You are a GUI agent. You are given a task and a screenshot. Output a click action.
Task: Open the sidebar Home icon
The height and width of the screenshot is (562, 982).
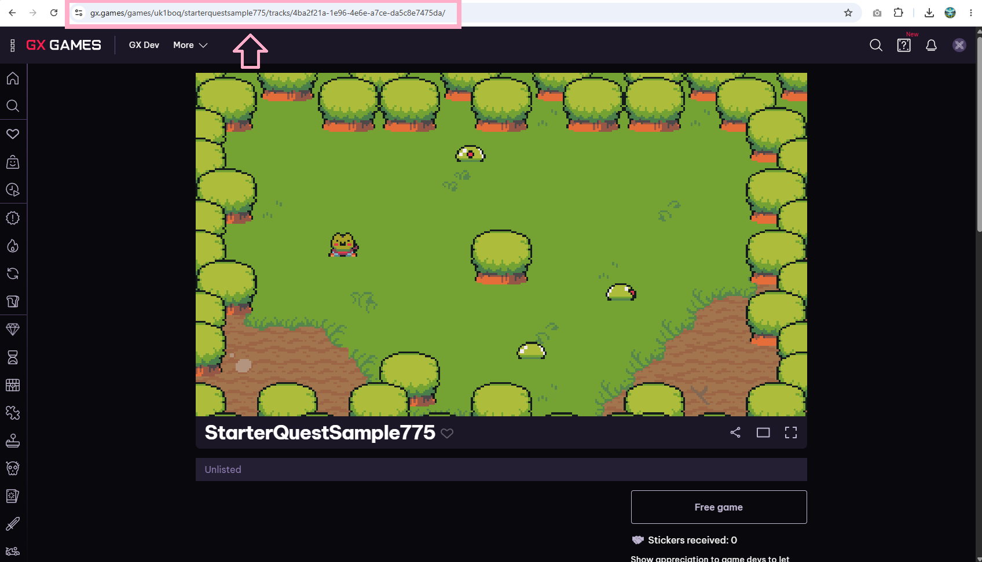tap(13, 78)
